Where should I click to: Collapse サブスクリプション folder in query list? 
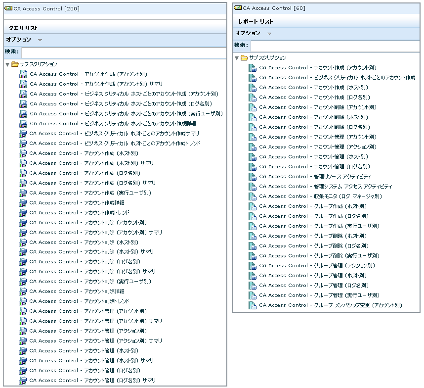click(x=7, y=64)
